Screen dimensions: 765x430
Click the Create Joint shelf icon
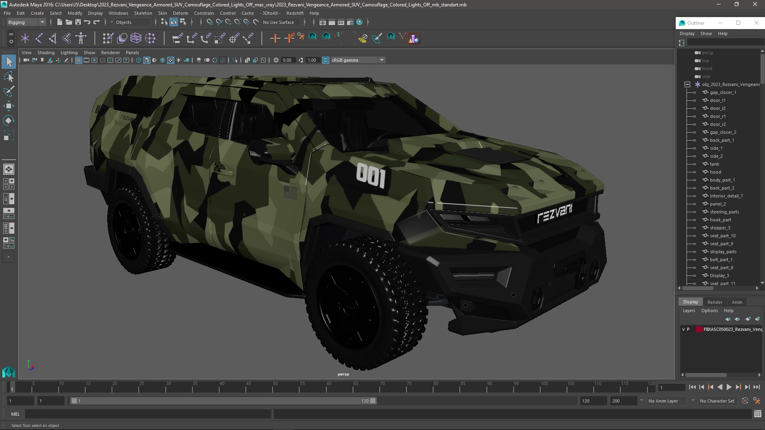coord(39,38)
